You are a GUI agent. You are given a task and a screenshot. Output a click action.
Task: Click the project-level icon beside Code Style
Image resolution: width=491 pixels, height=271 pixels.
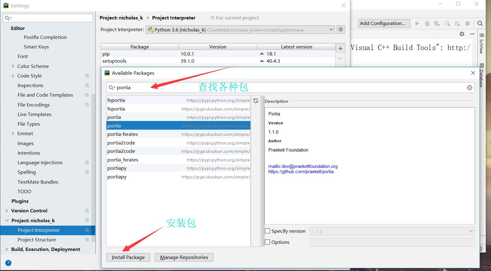(x=87, y=76)
